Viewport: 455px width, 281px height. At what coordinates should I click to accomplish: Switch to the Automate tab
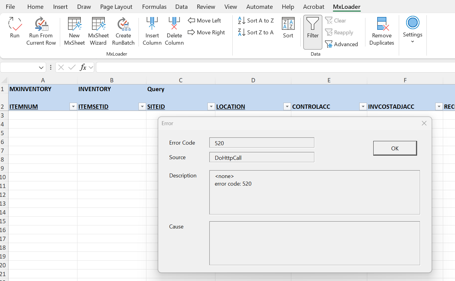coord(259,7)
